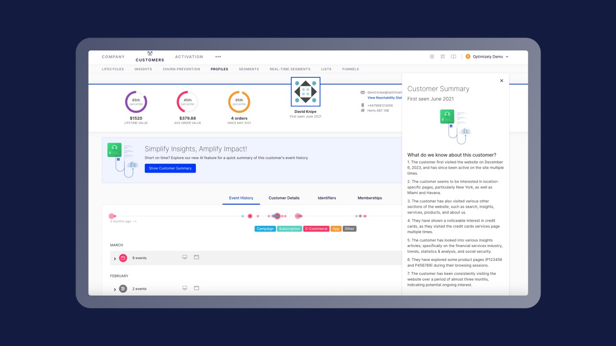Click Show Customer Summary button
This screenshot has width=616, height=346.
pyautogui.click(x=170, y=168)
